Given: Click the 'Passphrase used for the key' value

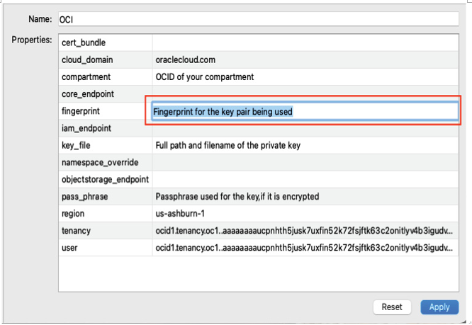Looking at the screenshot, I should click(x=237, y=197).
